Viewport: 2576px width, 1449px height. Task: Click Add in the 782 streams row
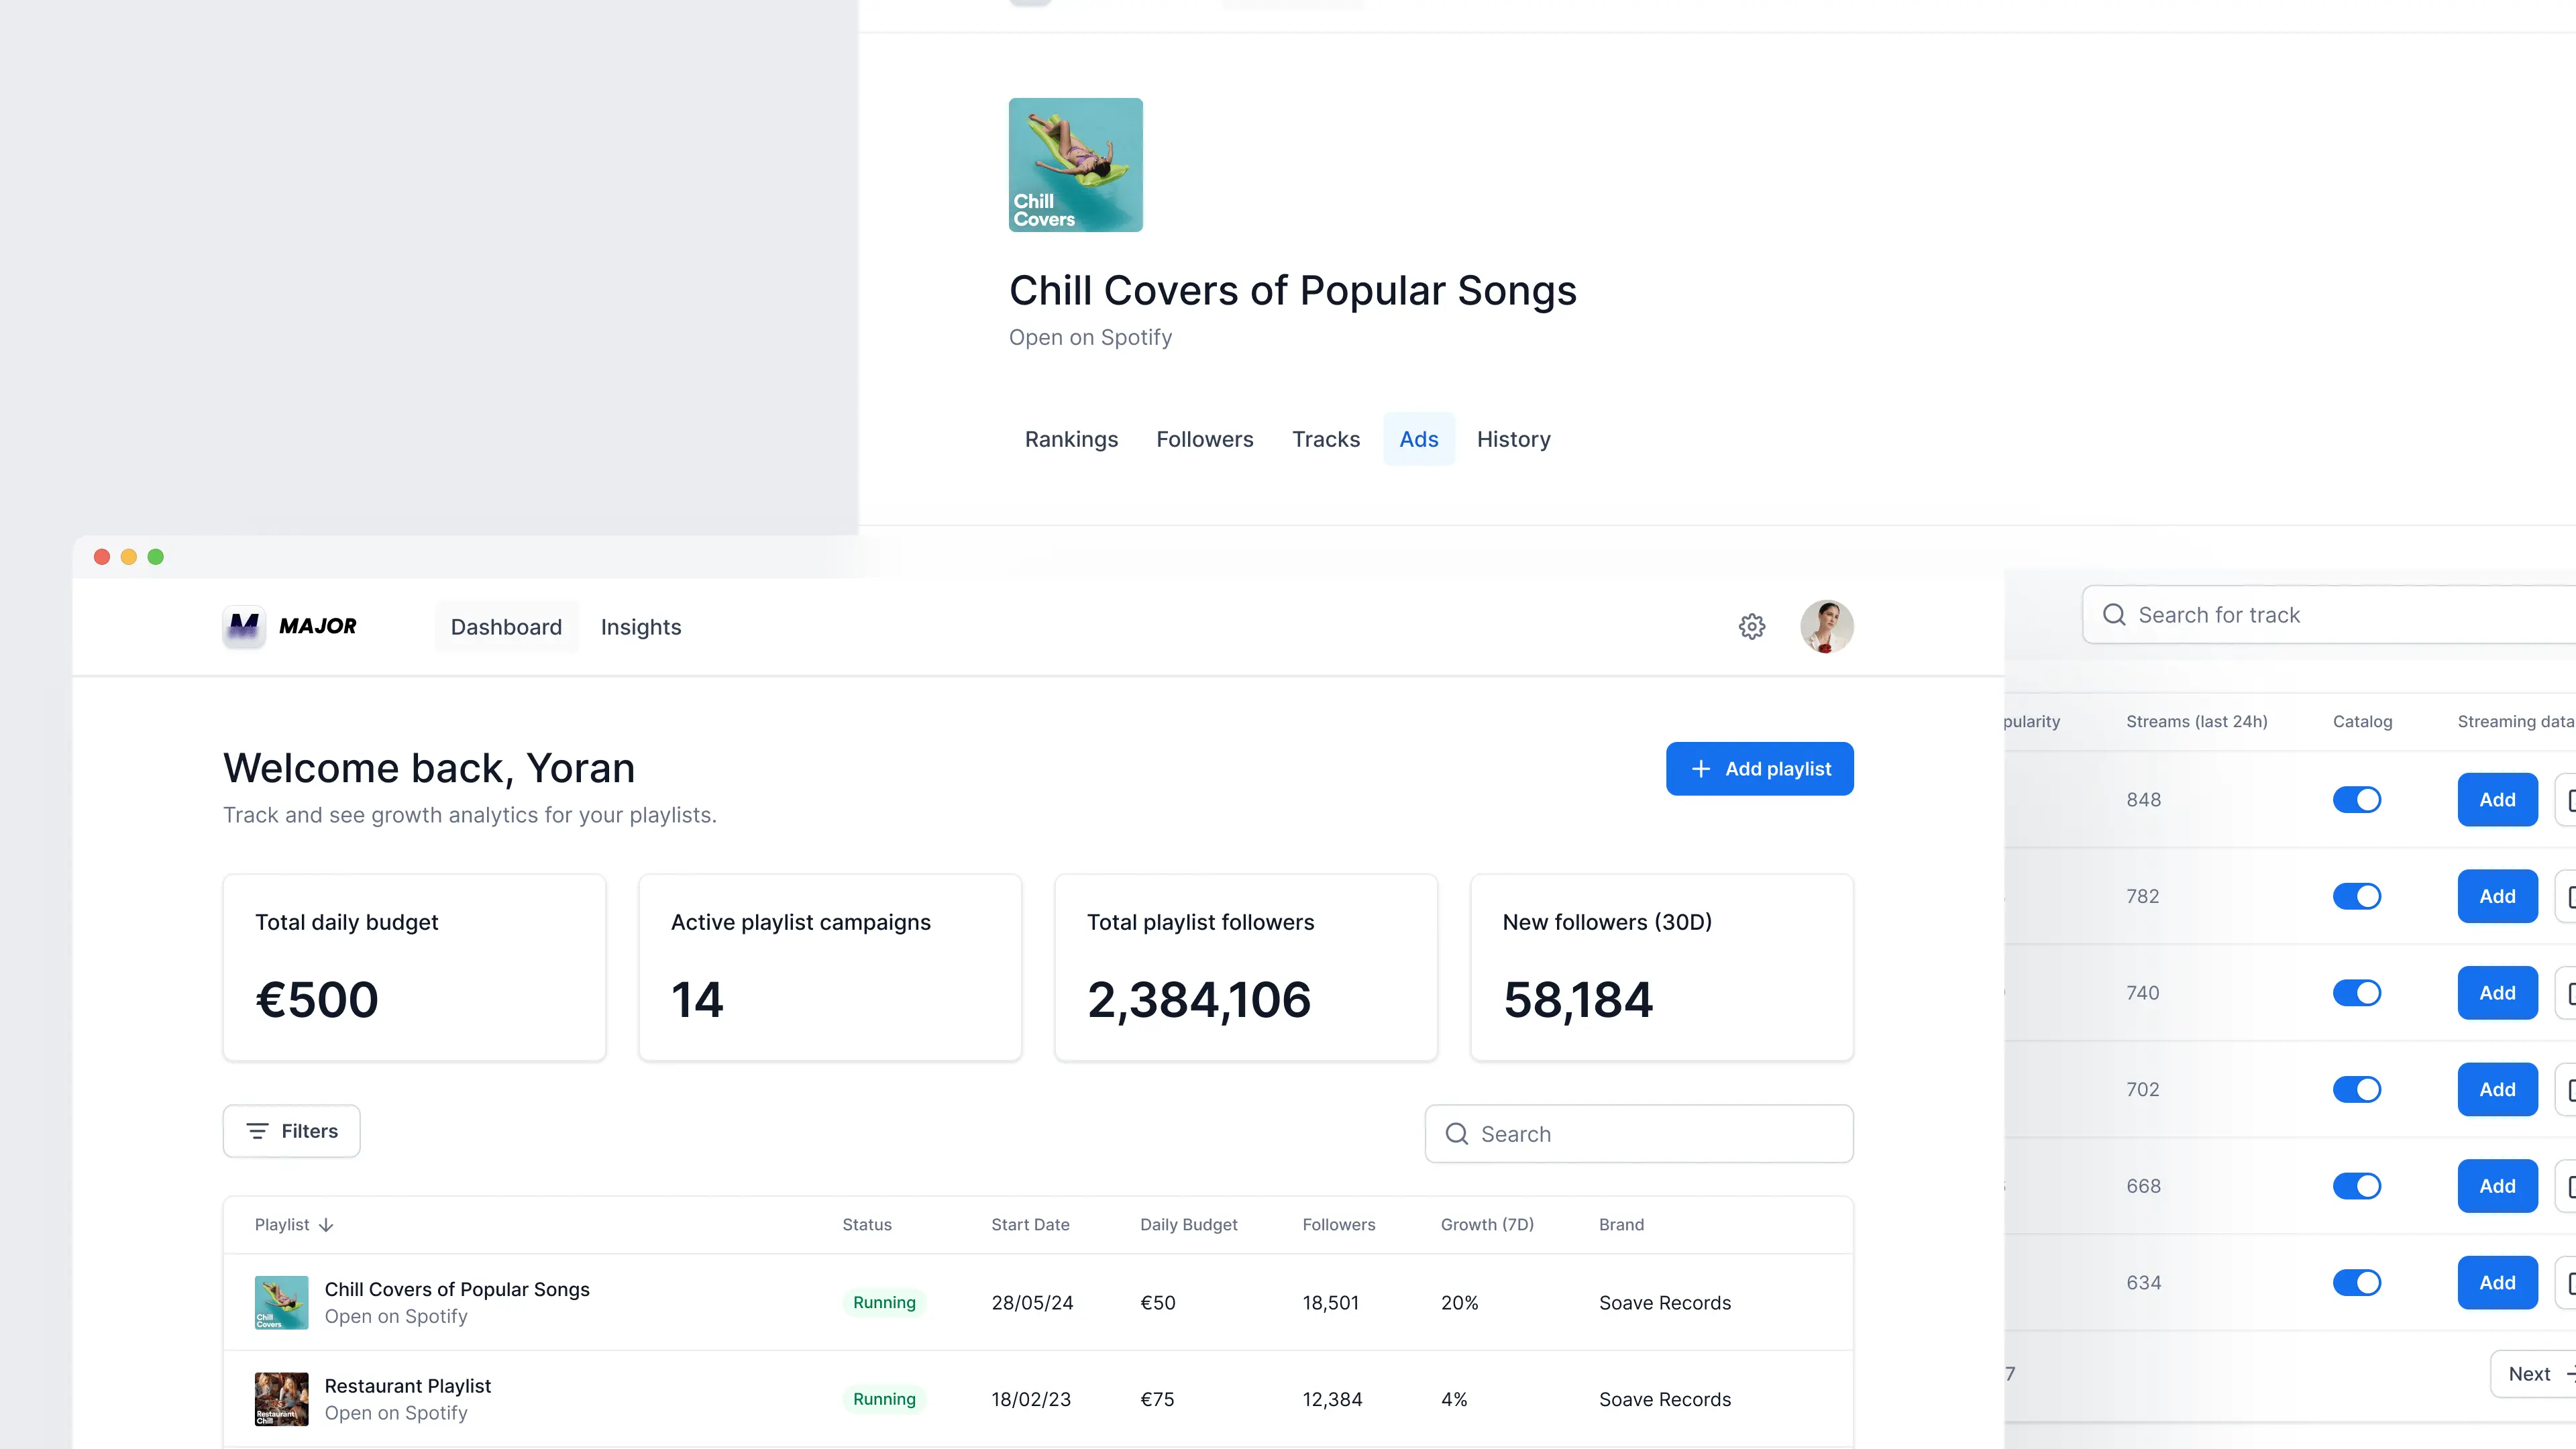(2498, 896)
